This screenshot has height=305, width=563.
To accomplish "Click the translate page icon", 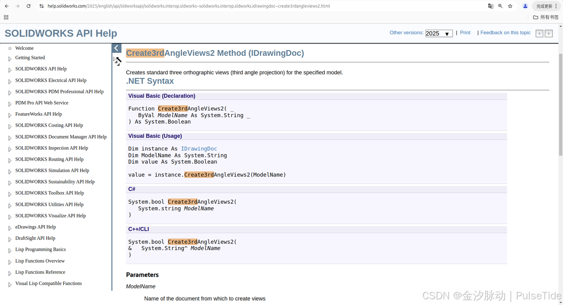I will click(490, 6).
